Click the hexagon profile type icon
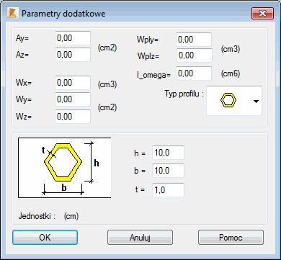 coord(228,100)
